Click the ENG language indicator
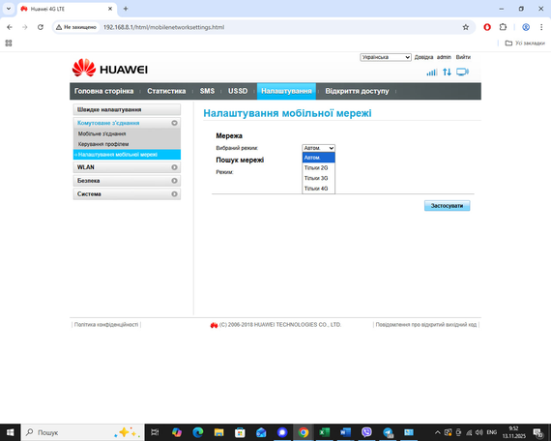Screen dimensions: 551x441 click(x=492, y=432)
